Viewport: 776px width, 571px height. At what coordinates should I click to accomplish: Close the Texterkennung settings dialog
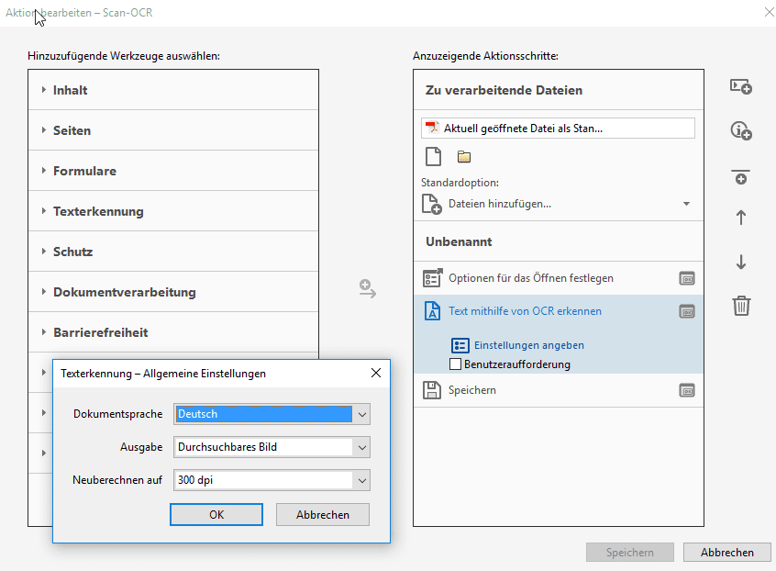(375, 374)
